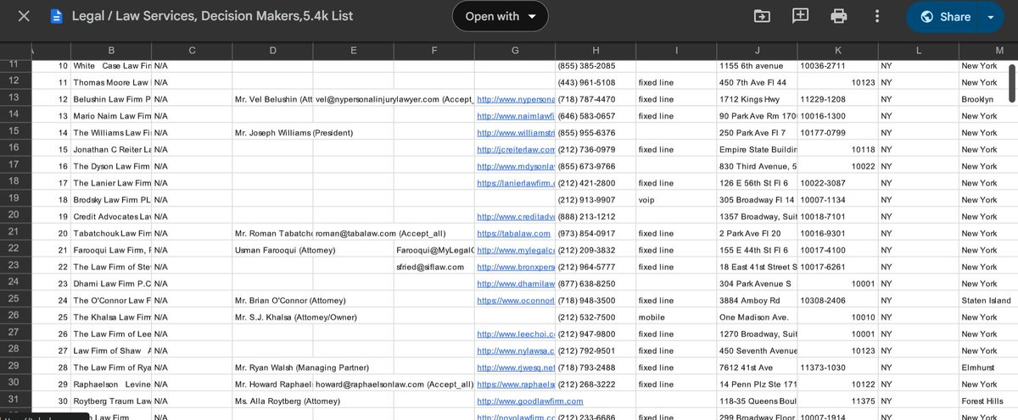The image size is (1018, 420).
Task: Click phone number '(855) 385-2085'
Action: (x=586, y=65)
